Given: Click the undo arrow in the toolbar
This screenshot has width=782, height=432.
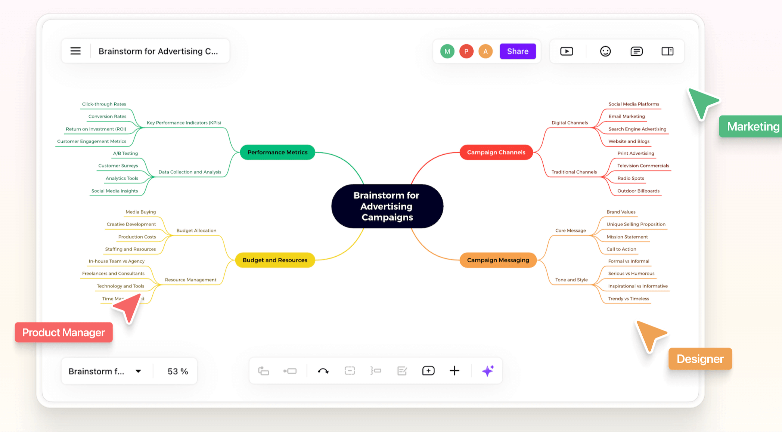Looking at the screenshot, I should pyautogui.click(x=323, y=371).
